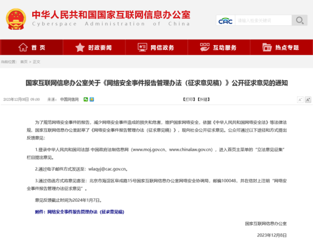Click the CAC logo beside search box
This screenshot has width=313, height=239.
[x=225, y=20]
